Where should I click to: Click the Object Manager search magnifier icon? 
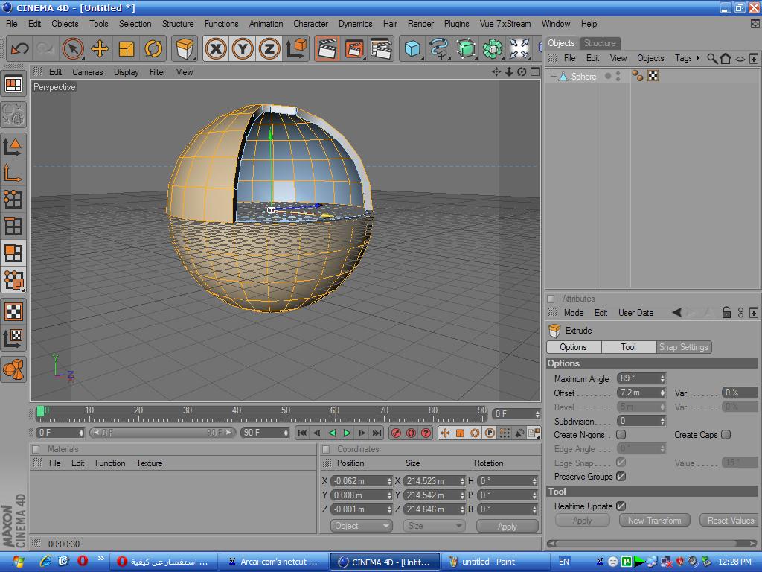click(712, 58)
